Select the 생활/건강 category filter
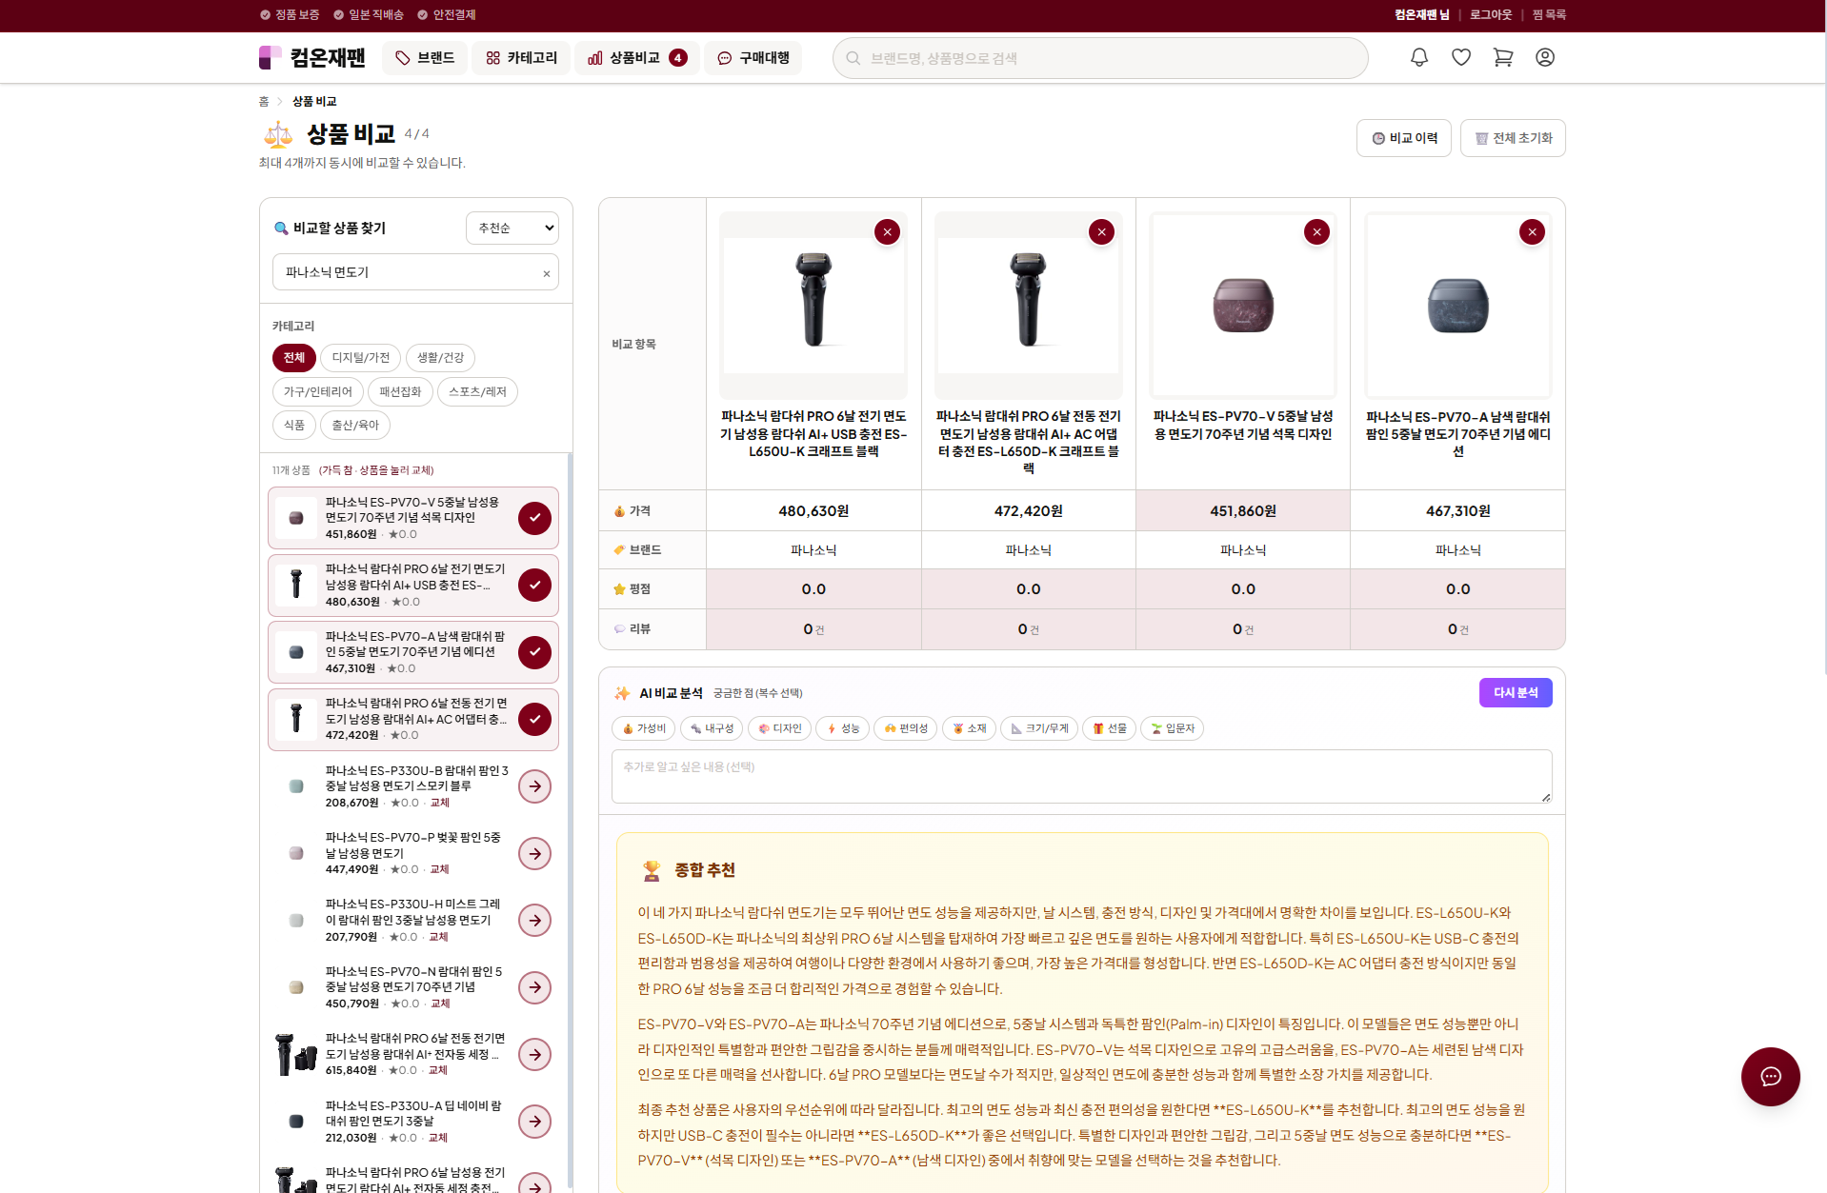Screen dimensions: 1827x1193 440,358
